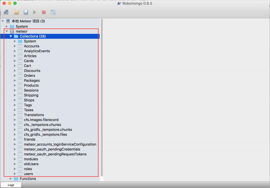The width and height of the screenshot is (270, 188).
Task: Expand the Taxes collection arrow
Action: click(15, 110)
